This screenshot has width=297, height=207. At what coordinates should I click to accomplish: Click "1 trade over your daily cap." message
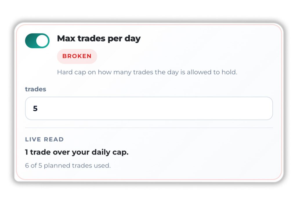coord(77,152)
